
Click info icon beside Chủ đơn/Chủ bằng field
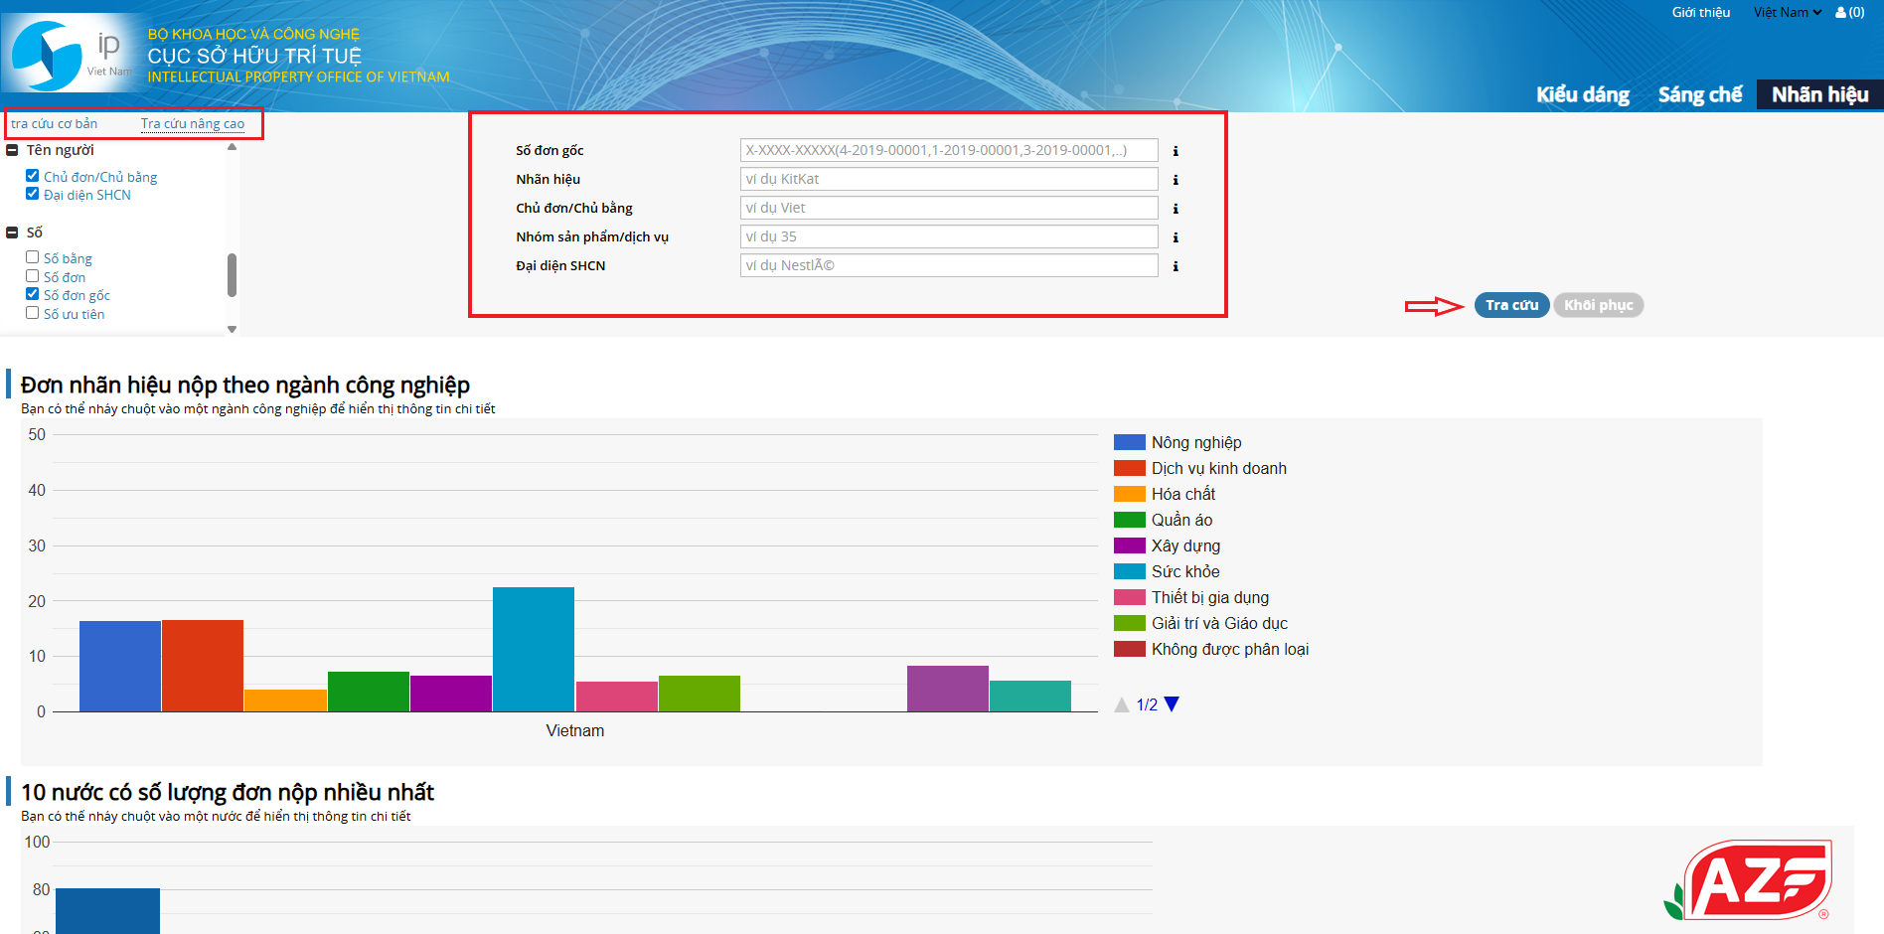click(x=1176, y=209)
